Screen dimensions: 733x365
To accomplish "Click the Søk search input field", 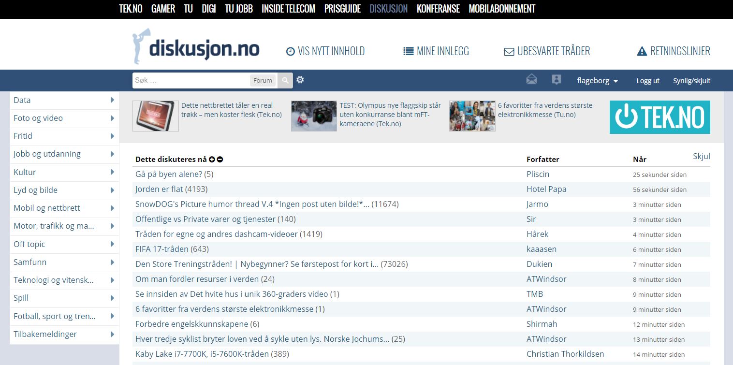I will click(x=191, y=80).
